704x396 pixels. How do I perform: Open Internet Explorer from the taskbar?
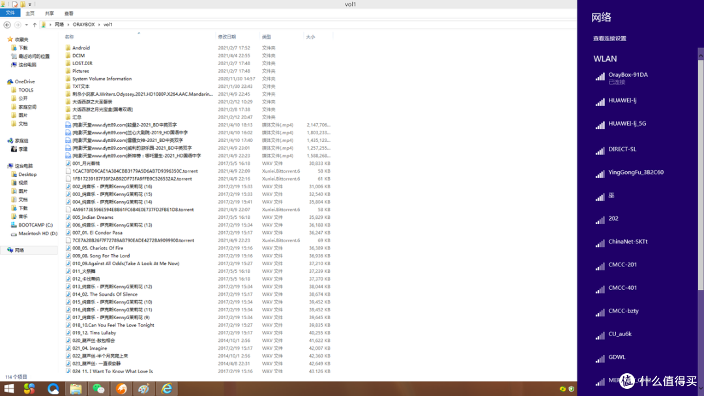167,389
